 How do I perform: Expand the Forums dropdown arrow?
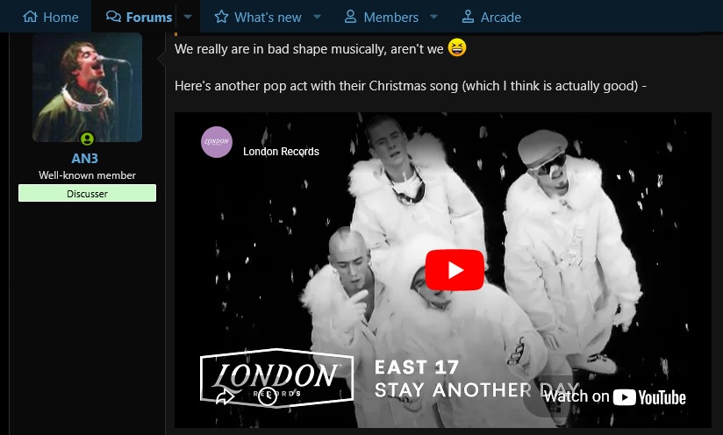pos(188,17)
